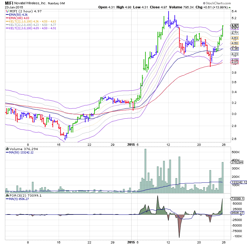Click the 4.77 gray price tag
Screen dimensions: 247x245
click(235, 33)
